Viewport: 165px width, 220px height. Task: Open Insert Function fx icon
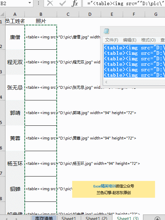pyautogui.click(x=75, y=3)
